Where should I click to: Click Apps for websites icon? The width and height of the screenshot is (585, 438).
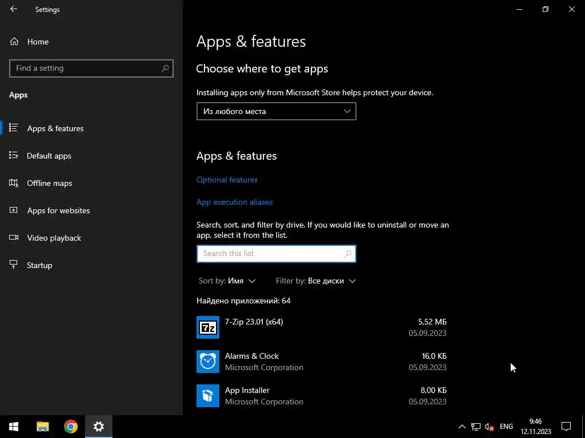click(14, 210)
